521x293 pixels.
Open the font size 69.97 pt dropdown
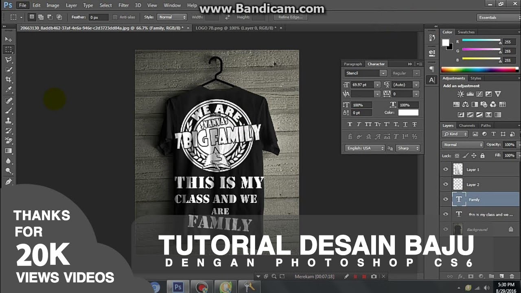(x=377, y=85)
